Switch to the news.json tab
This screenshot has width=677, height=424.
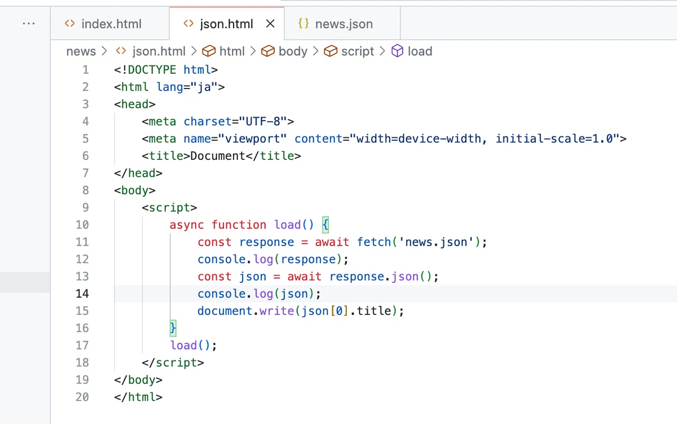(342, 24)
